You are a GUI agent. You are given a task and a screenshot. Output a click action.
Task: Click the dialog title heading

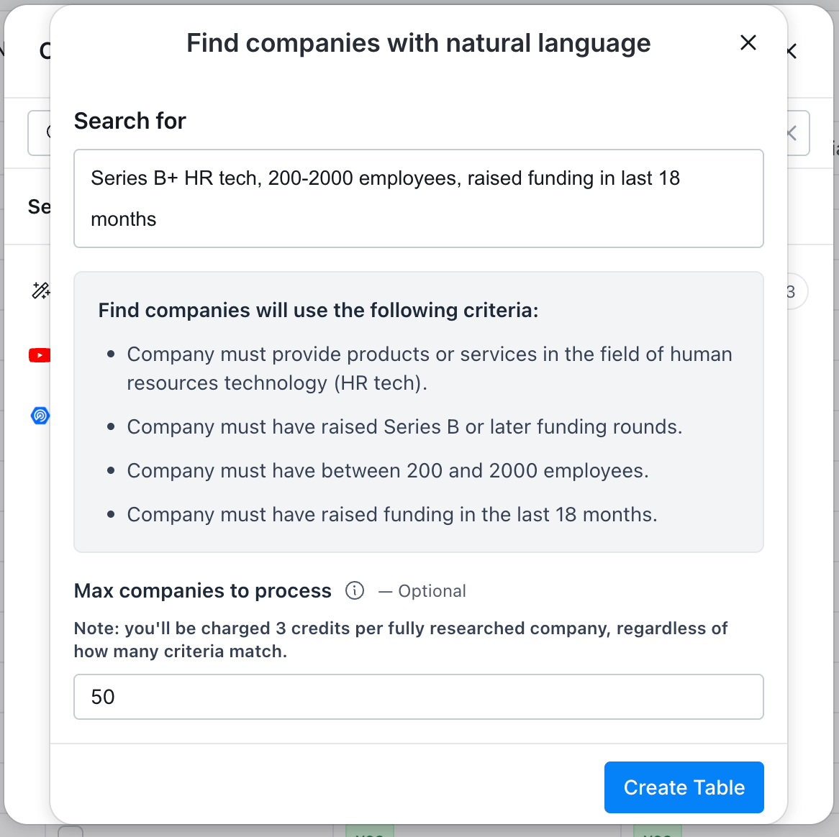[418, 43]
